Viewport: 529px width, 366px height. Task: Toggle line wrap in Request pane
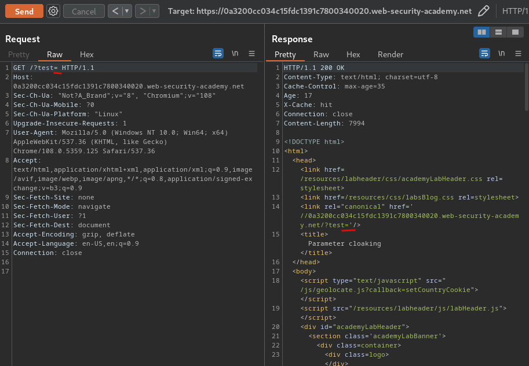(218, 53)
